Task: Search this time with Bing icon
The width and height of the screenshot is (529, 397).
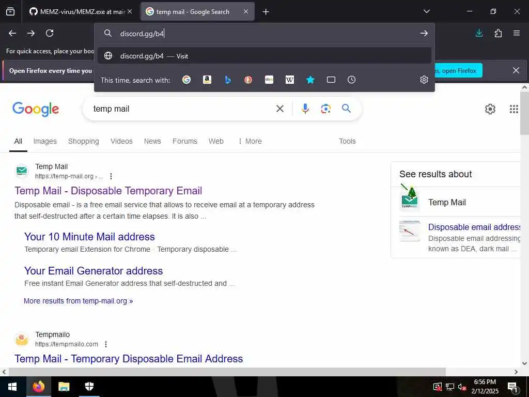Action: click(228, 80)
